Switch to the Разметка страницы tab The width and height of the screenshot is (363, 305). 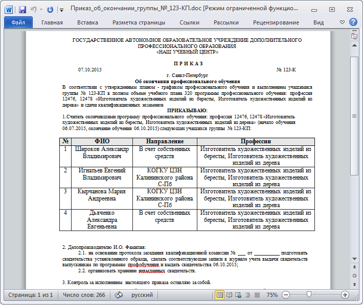pos(139,22)
